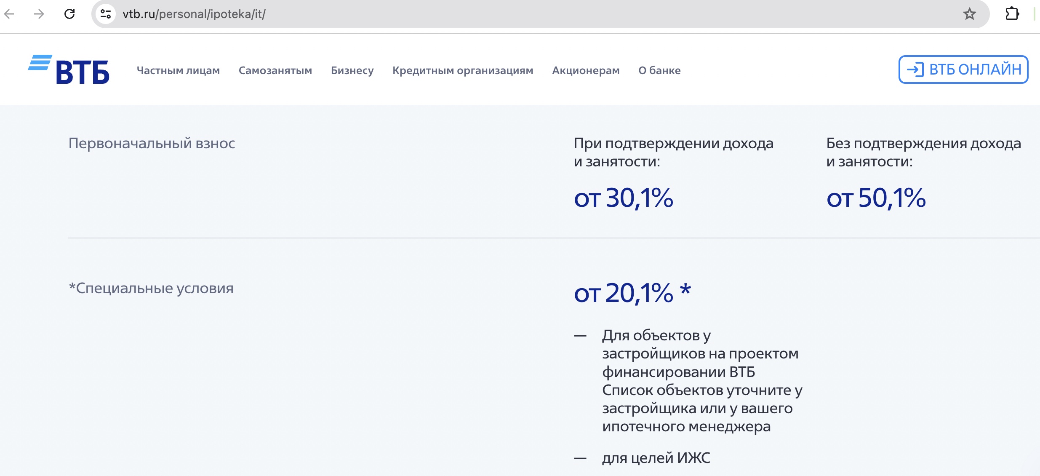Viewport: 1040px width, 476px height.
Task: Open site information icon in address bar
Action: pos(105,14)
